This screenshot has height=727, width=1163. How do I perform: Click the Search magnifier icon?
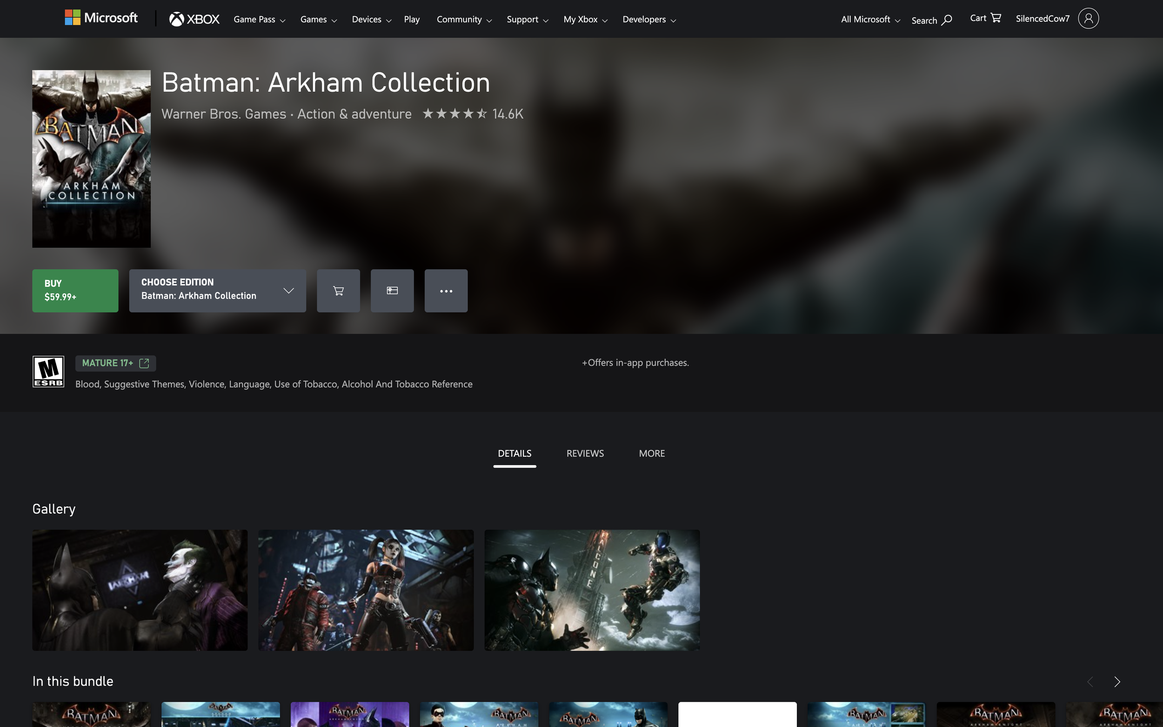(x=946, y=20)
